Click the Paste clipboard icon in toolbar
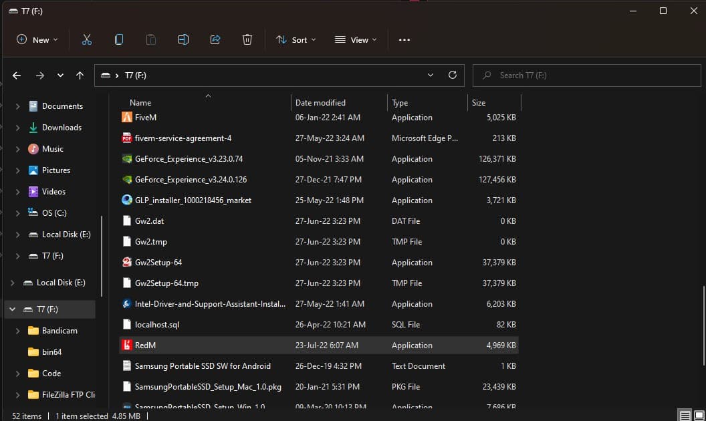 151,39
